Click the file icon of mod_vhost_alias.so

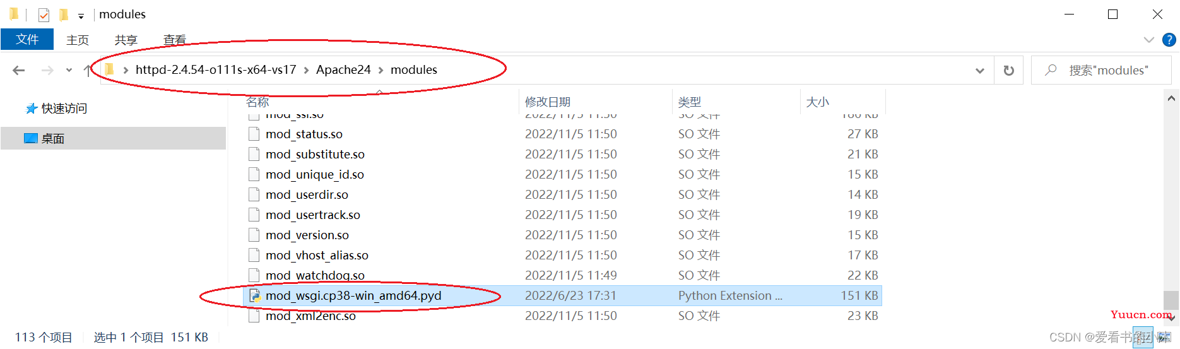254,255
